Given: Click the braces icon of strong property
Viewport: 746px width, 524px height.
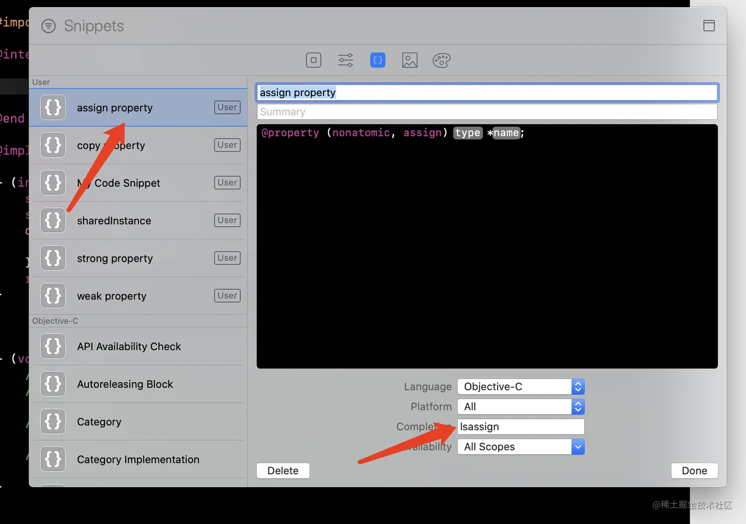Looking at the screenshot, I should point(53,258).
